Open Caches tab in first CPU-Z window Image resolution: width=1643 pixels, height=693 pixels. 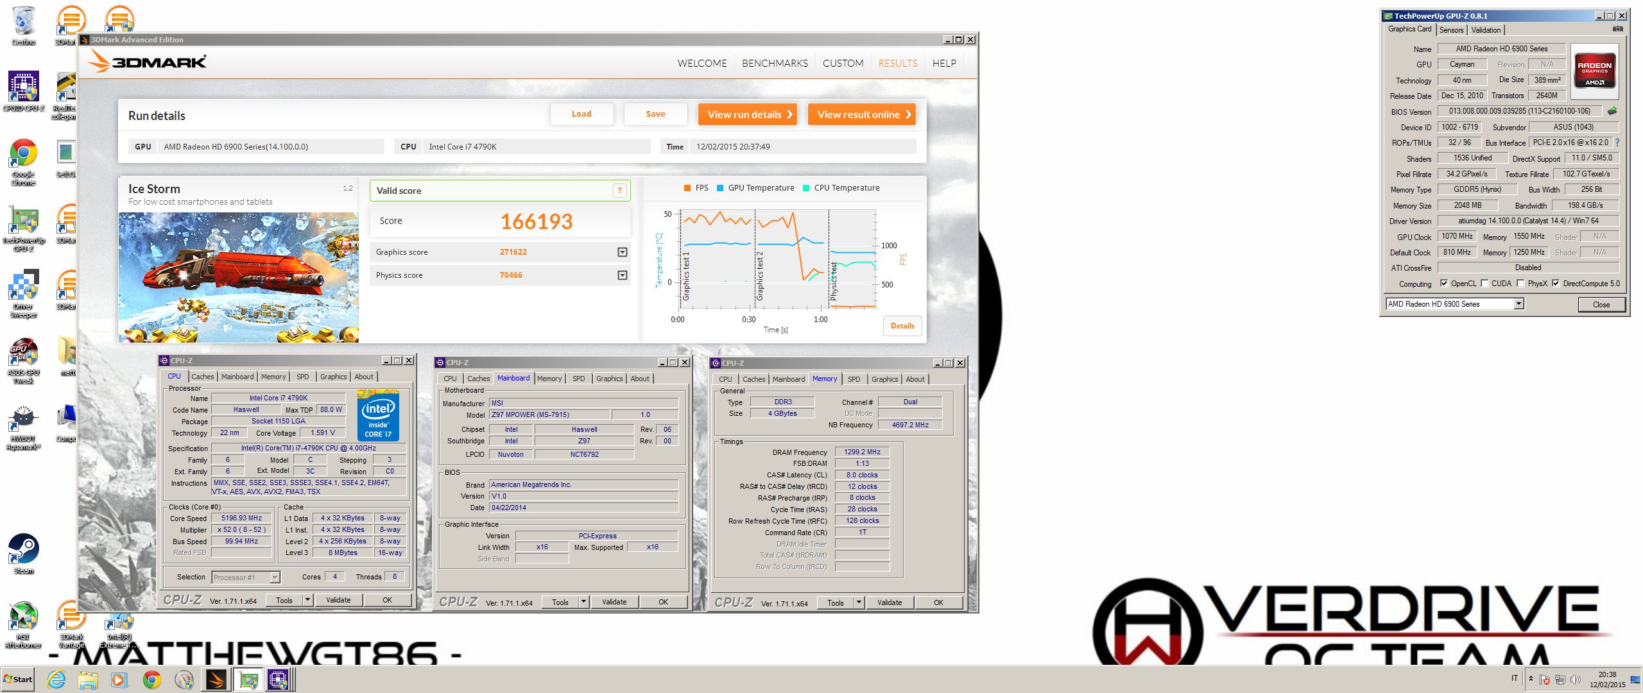[202, 377]
